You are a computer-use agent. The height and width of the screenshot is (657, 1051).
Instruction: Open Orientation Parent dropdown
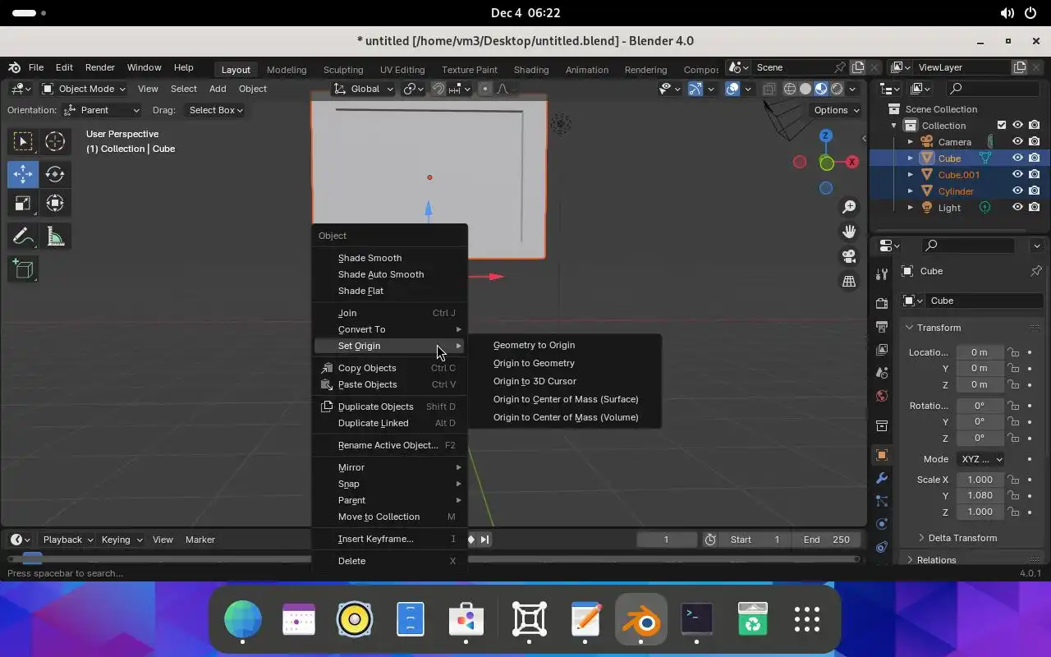point(102,110)
